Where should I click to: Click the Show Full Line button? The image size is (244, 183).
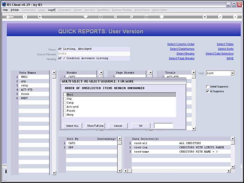coord(95,126)
